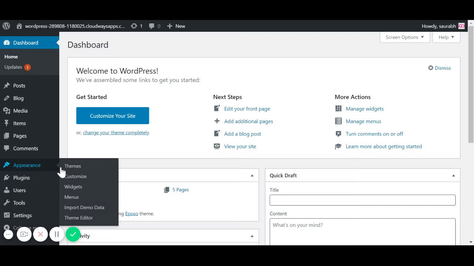Click the graduation cap icon beside Learn more
Screen dimensions: 474x266
point(338,146)
